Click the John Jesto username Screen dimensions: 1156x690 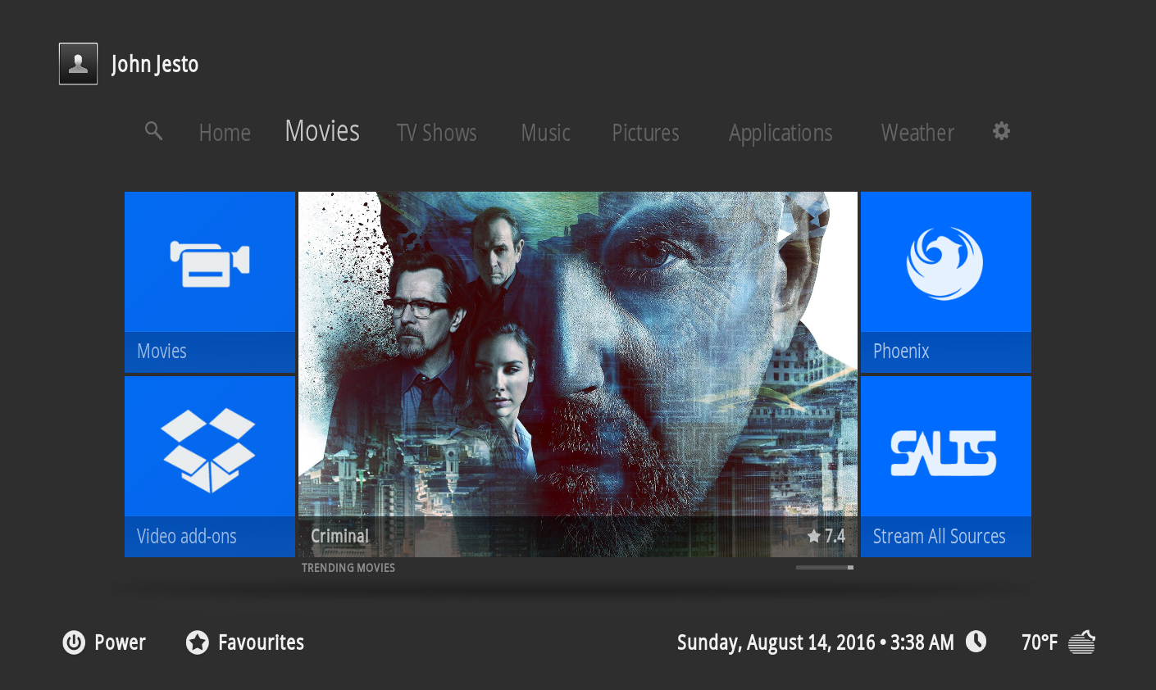[x=155, y=64]
